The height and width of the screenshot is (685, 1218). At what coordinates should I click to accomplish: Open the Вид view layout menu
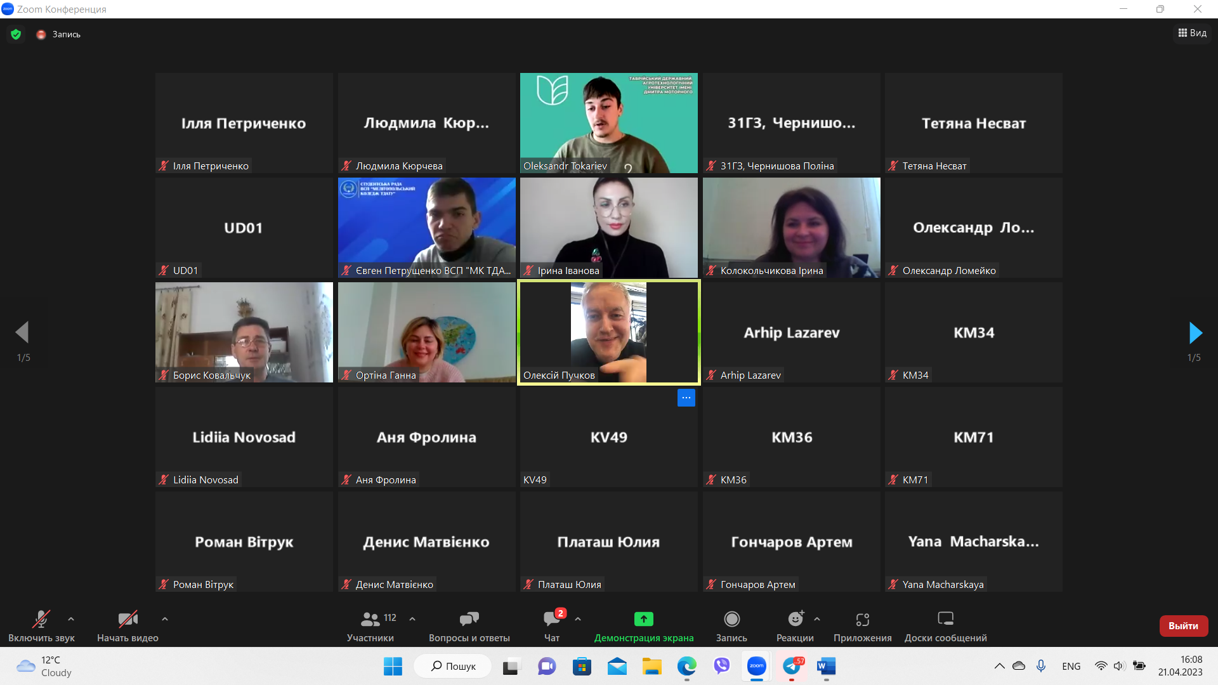pyautogui.click(x=1193, y=33)
